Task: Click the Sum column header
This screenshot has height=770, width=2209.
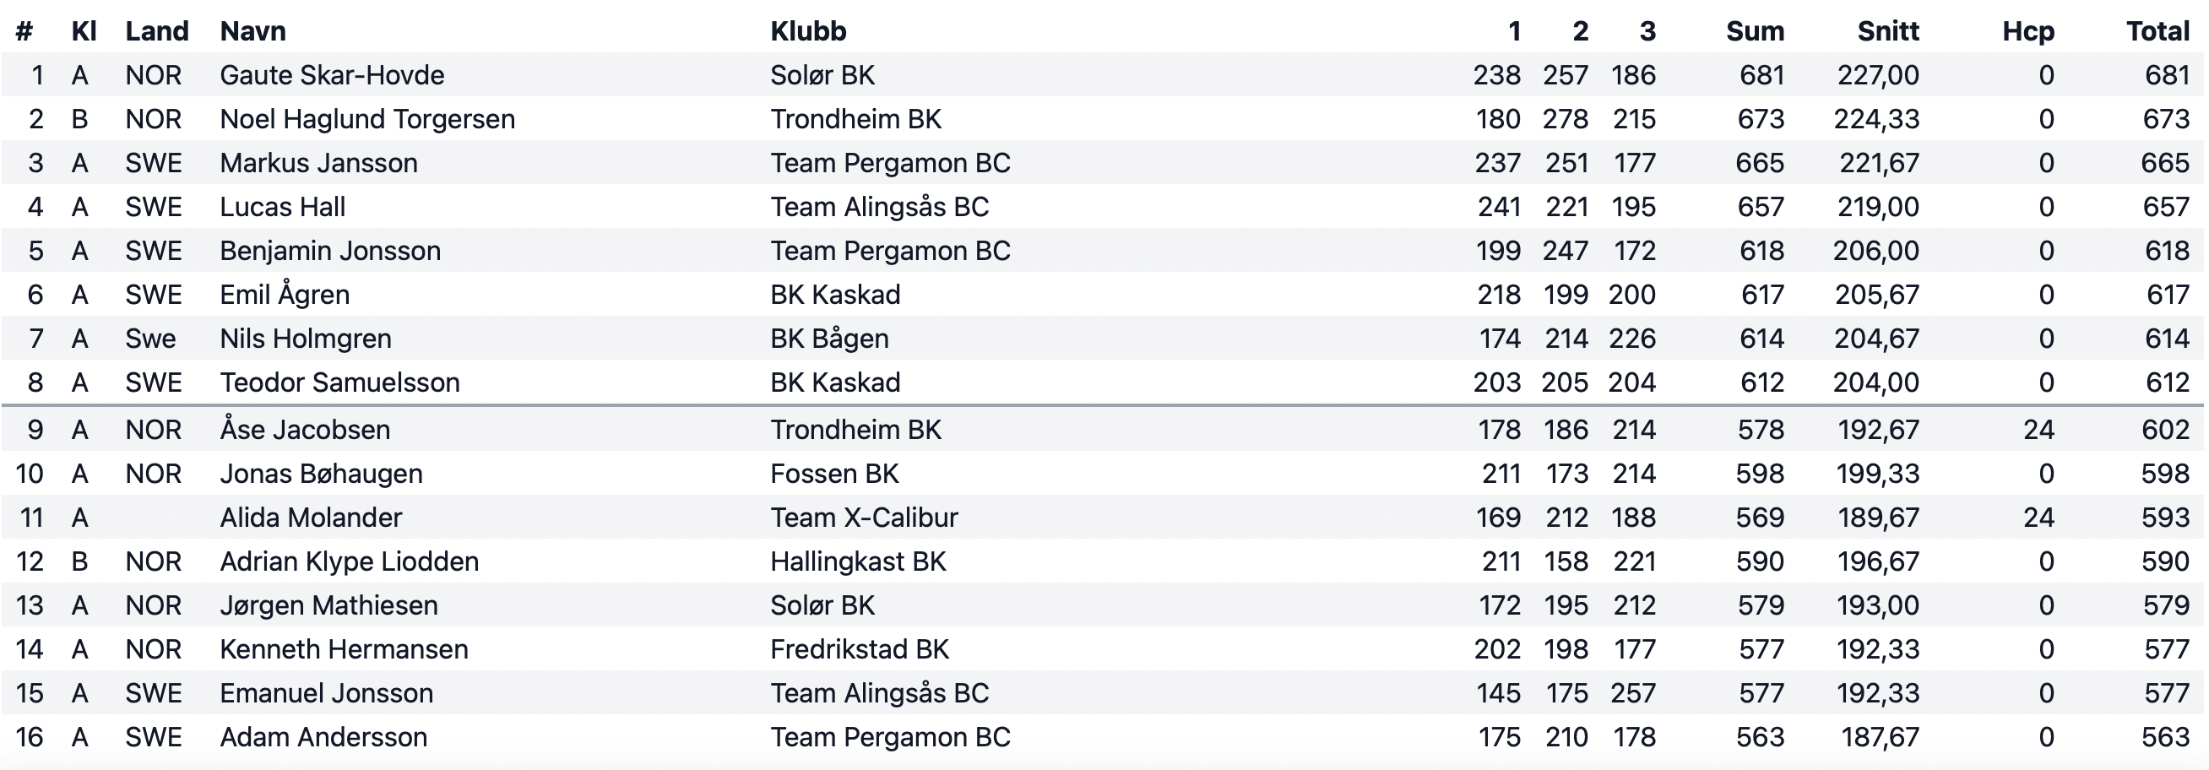Action: click(x=1755, y=31)
